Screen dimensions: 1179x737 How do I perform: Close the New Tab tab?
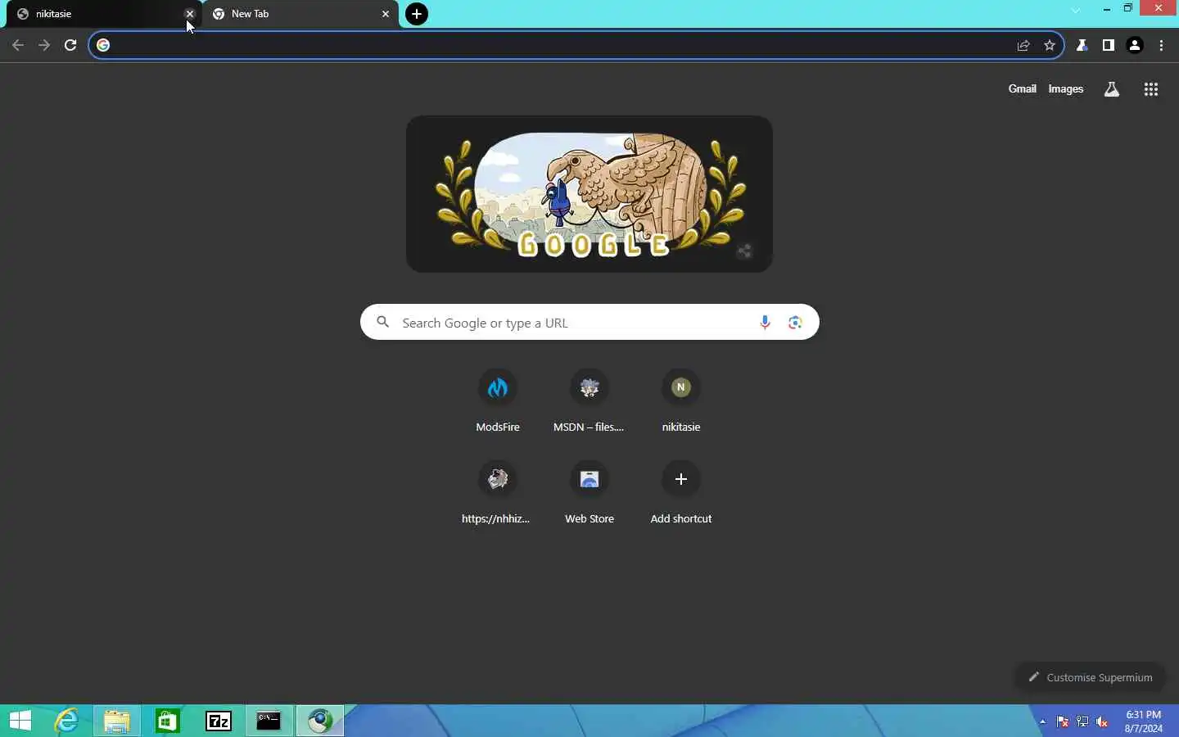[x=386, y=14]
